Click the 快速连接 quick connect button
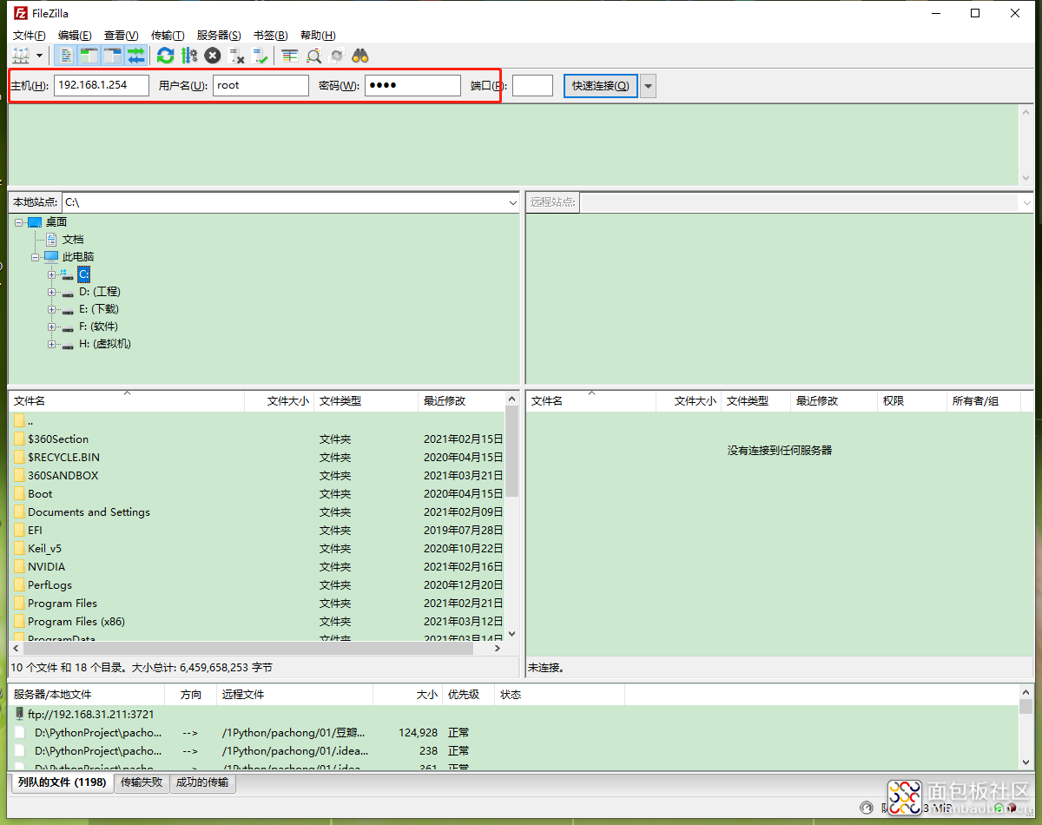The width and height of the screenshot is (1042, 825). click(x=601, y=86)
